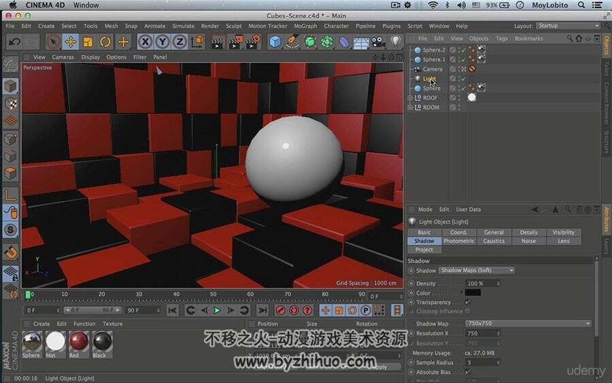
Task: Switch to the General tab
Action: tap(494, 232)
